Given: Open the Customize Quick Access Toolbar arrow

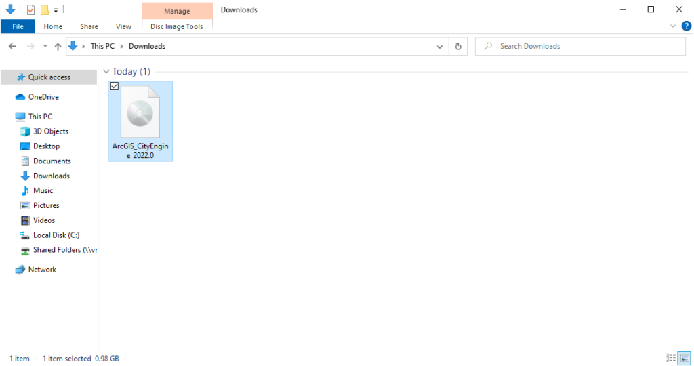Looking at the screenshot, I should click(56, 9).
